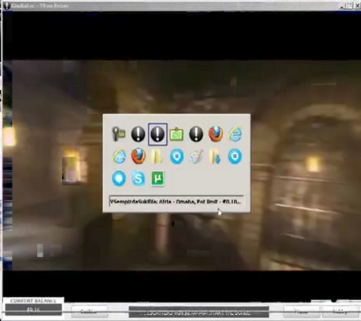Image resolution: width=361 pixels, height=321 pixels.
Task: Click the exclamation icon beside the camcorder
Action: [x=138, y=134]
